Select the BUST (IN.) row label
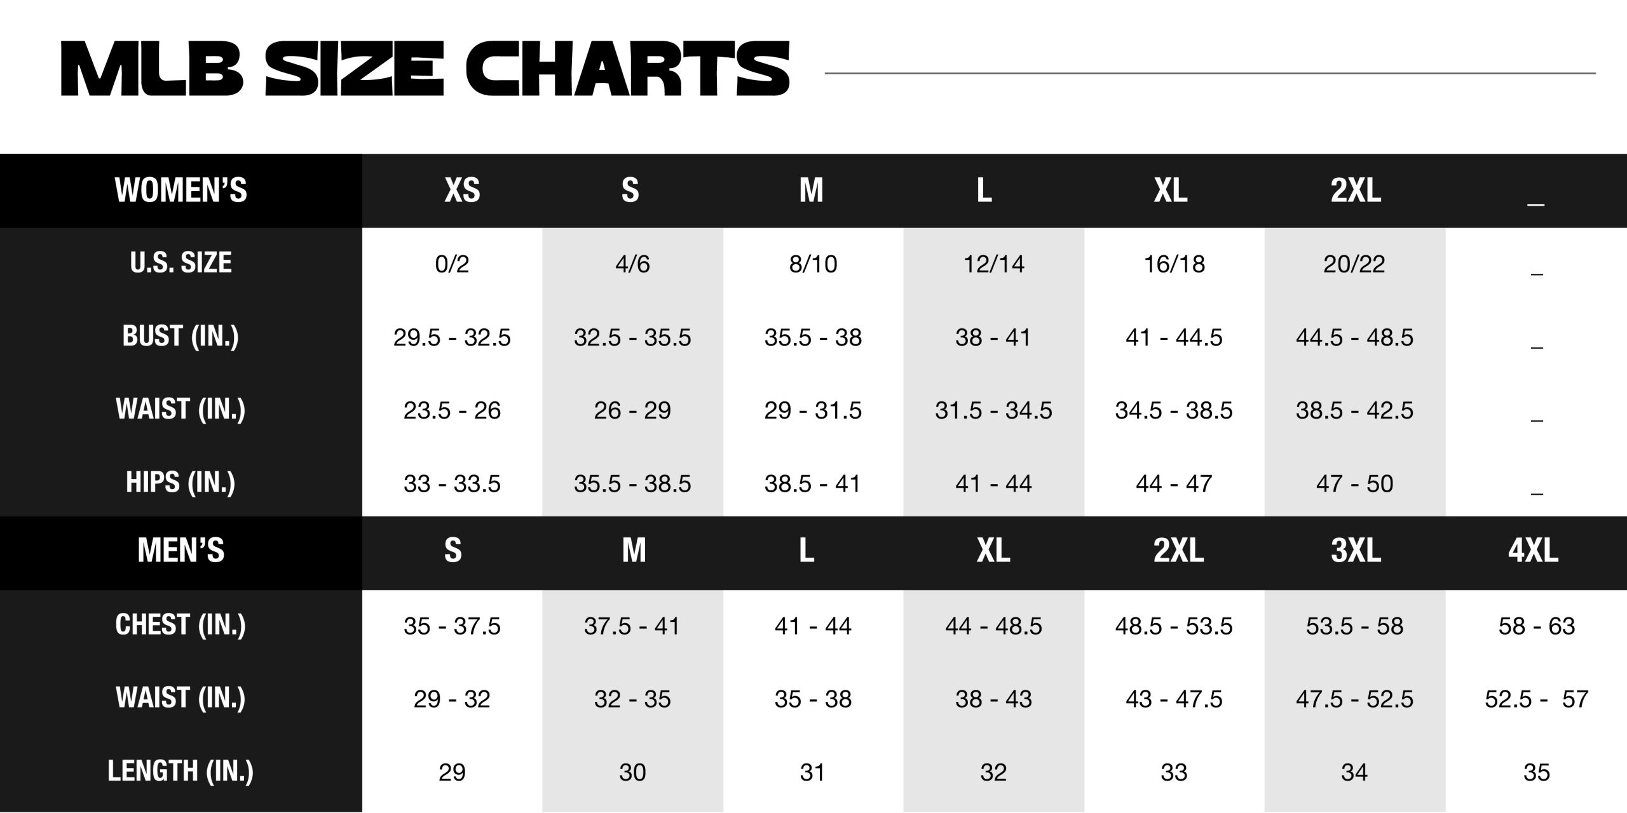The height and width of the screenshot is (813, 1627). tap(180, 336)
